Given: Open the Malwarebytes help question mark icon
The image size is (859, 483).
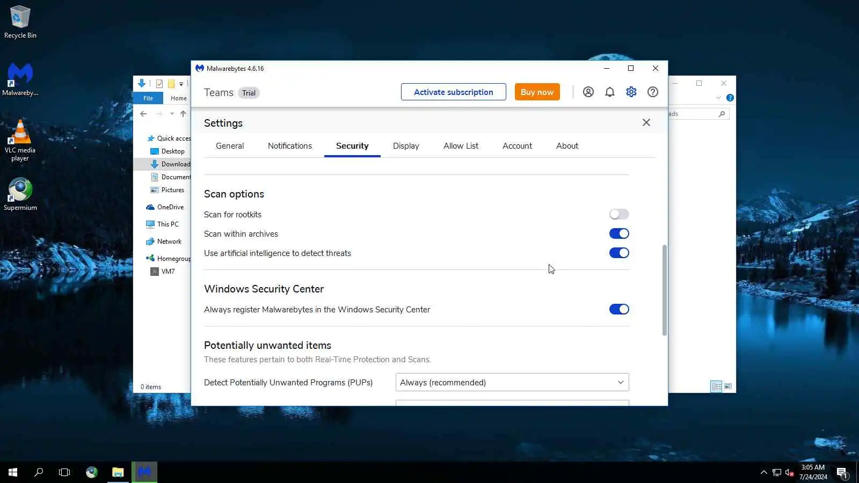Looking at the screenshot, I should click(653, 92).
